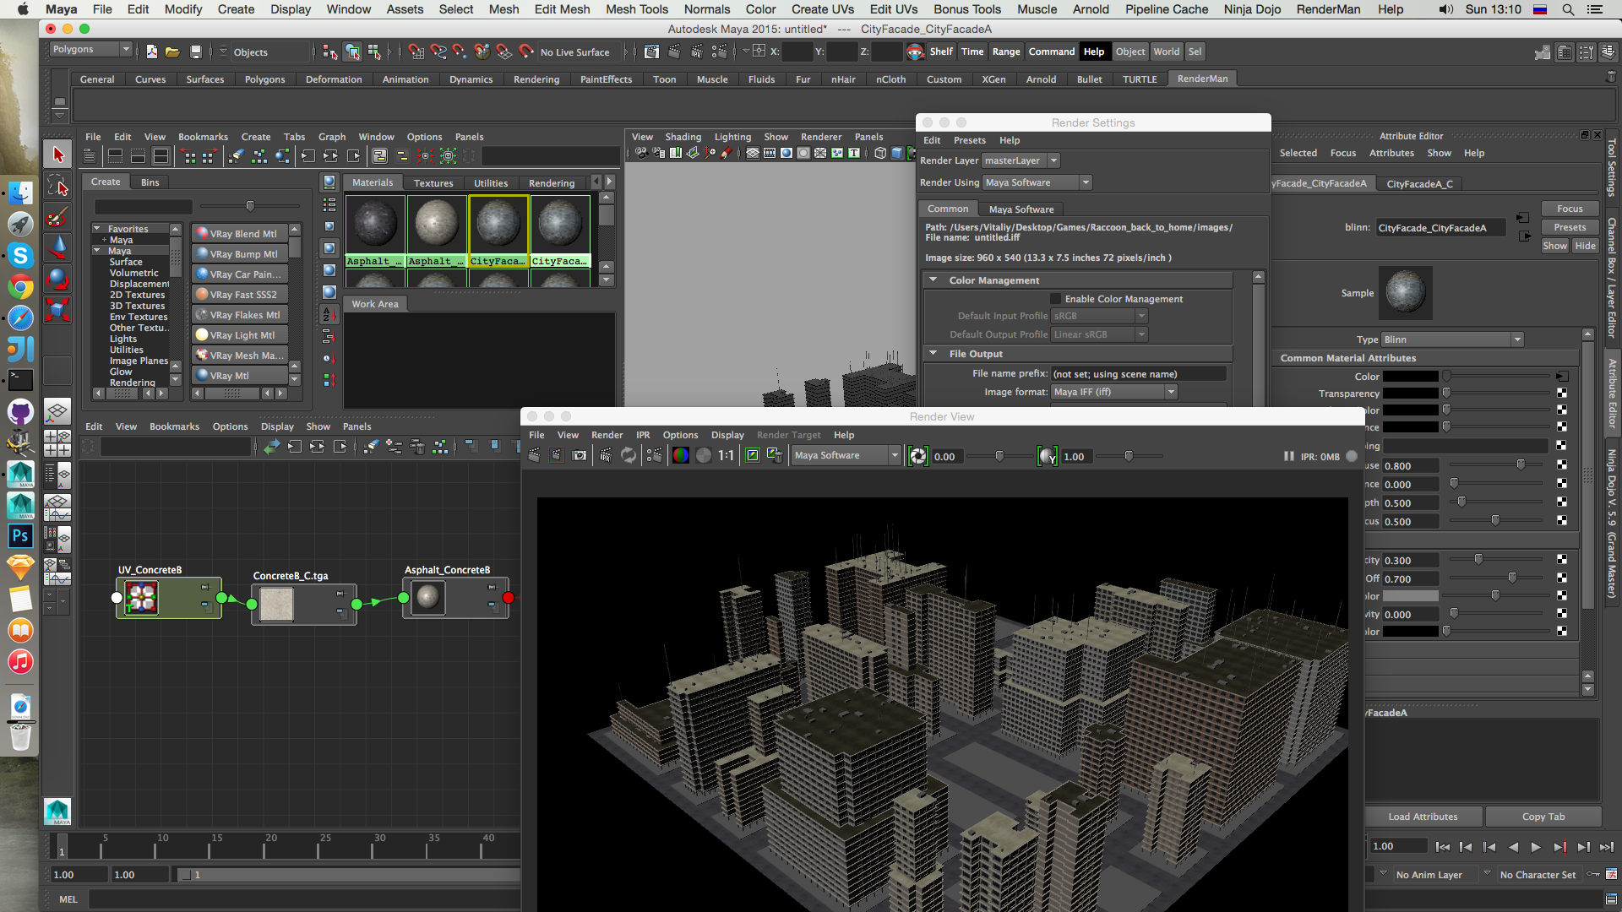
Task: Click the gamma icon in Render View
Action: pyautogui.click(x=1048, y=457)
